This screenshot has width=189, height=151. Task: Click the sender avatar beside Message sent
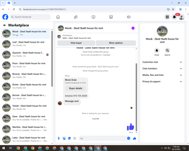click(60, 103)
